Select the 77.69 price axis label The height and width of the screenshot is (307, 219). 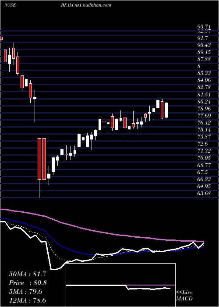(204, 116)
